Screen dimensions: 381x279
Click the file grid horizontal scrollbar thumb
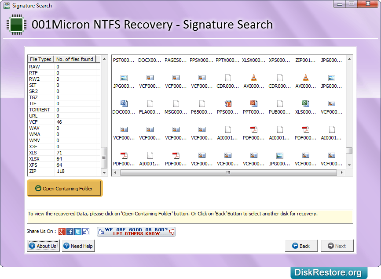(x=228, y=172)
